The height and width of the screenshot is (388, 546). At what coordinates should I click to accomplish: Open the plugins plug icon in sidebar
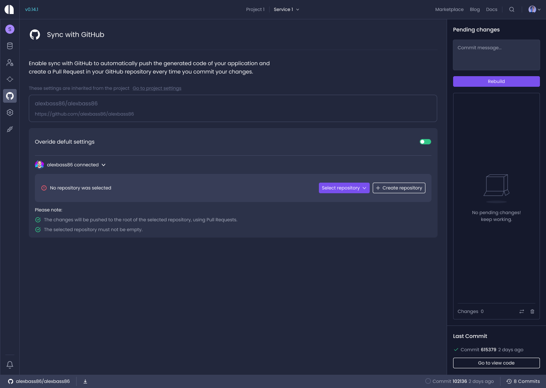pos(10,129)
